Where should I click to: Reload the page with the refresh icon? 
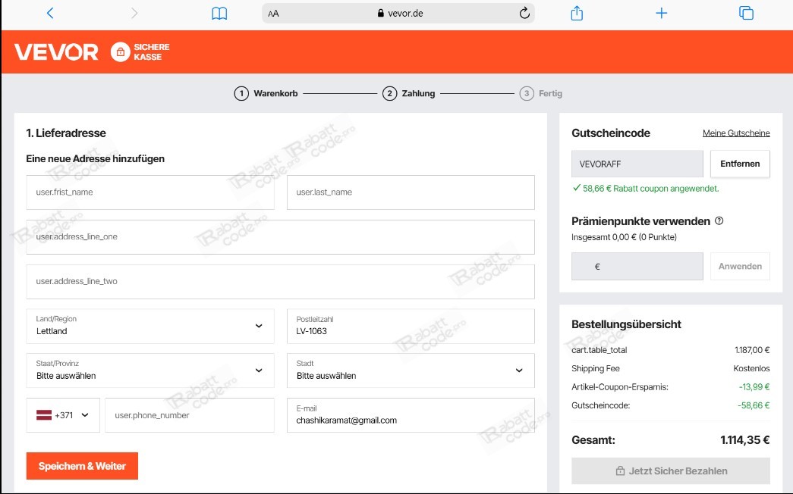click(524, 13)
